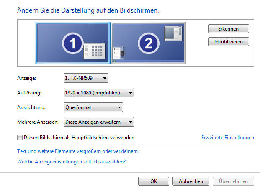Click the Abbrechen button
The height and width of the screenshot is (191, 260).
click(x=191, y=181)
